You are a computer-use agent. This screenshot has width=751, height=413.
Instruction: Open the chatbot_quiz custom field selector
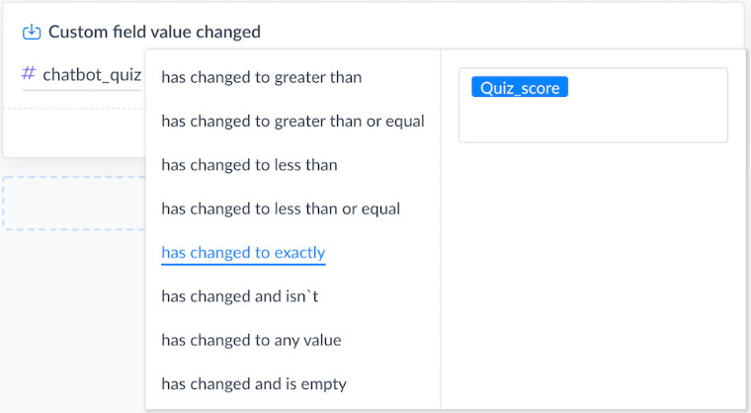point(82,75)
